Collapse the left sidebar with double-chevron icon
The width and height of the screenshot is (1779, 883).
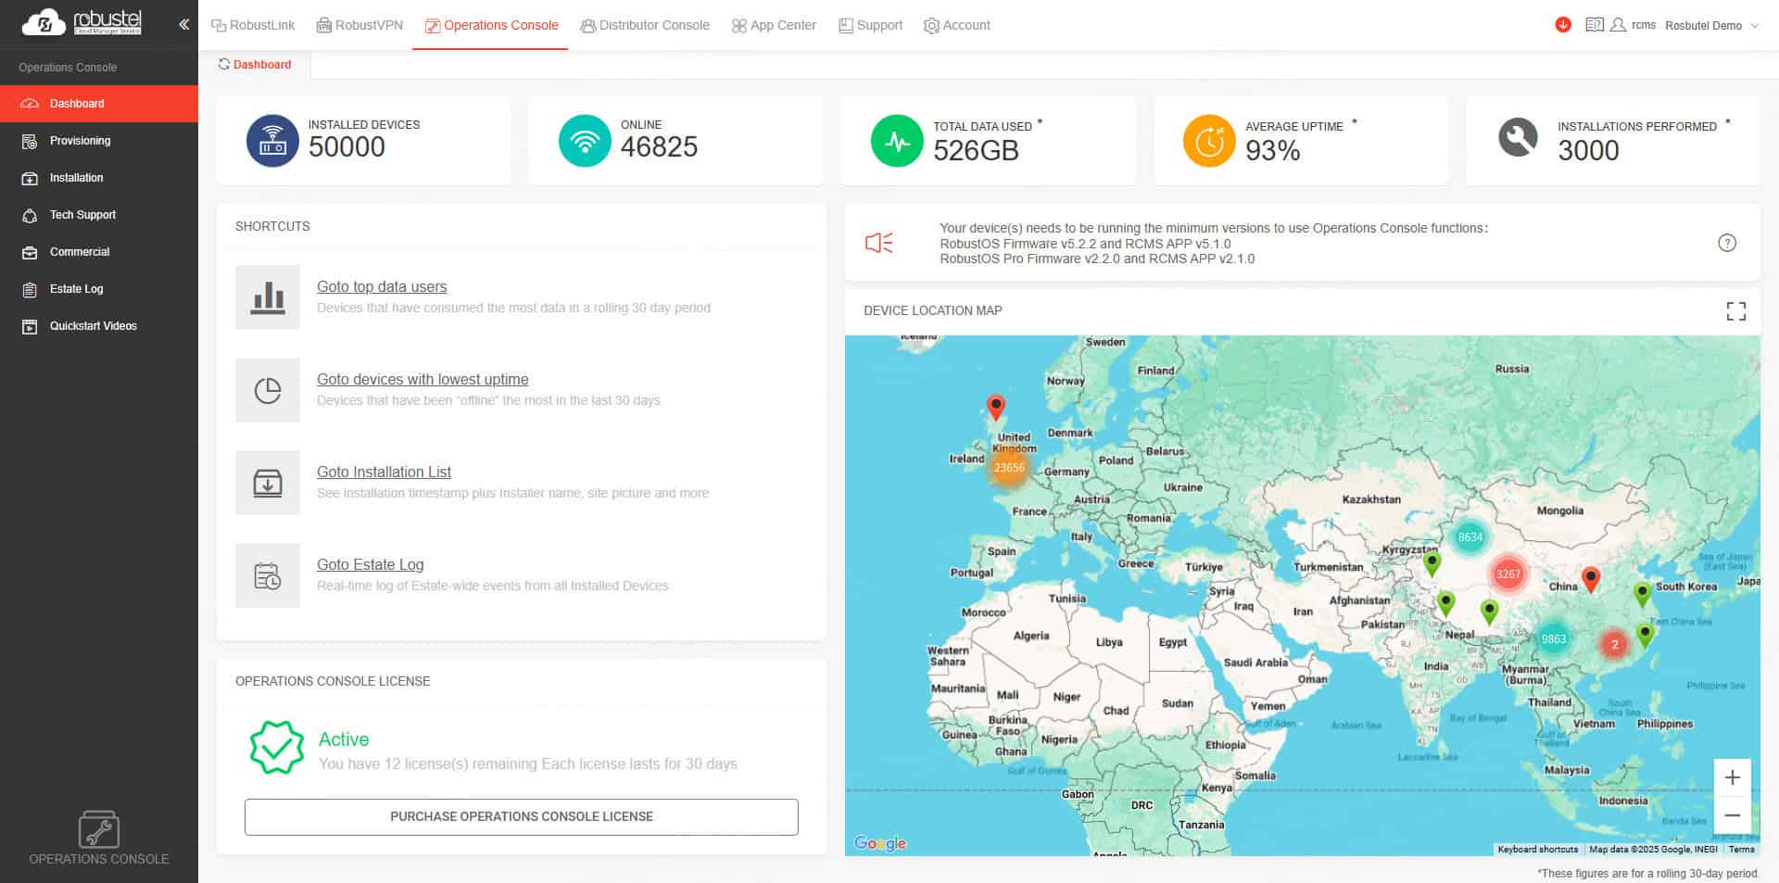click(183, 25)
